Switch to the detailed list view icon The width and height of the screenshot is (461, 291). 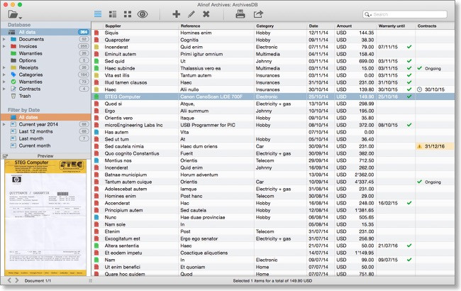point(113,13)
